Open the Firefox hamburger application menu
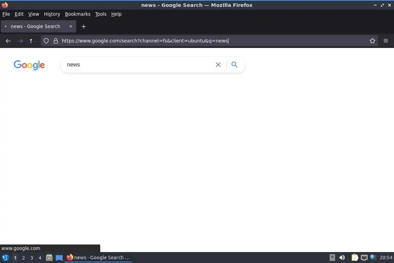Viewport: 394px width, 263px height. click(x=386, y=41)
